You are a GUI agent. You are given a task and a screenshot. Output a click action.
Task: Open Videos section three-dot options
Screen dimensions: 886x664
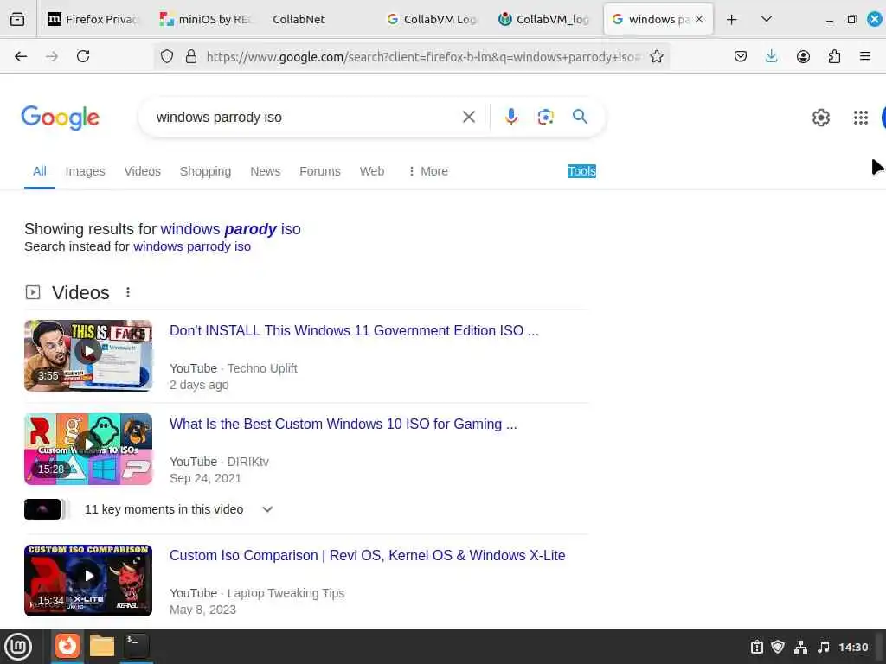pos(128,292)
